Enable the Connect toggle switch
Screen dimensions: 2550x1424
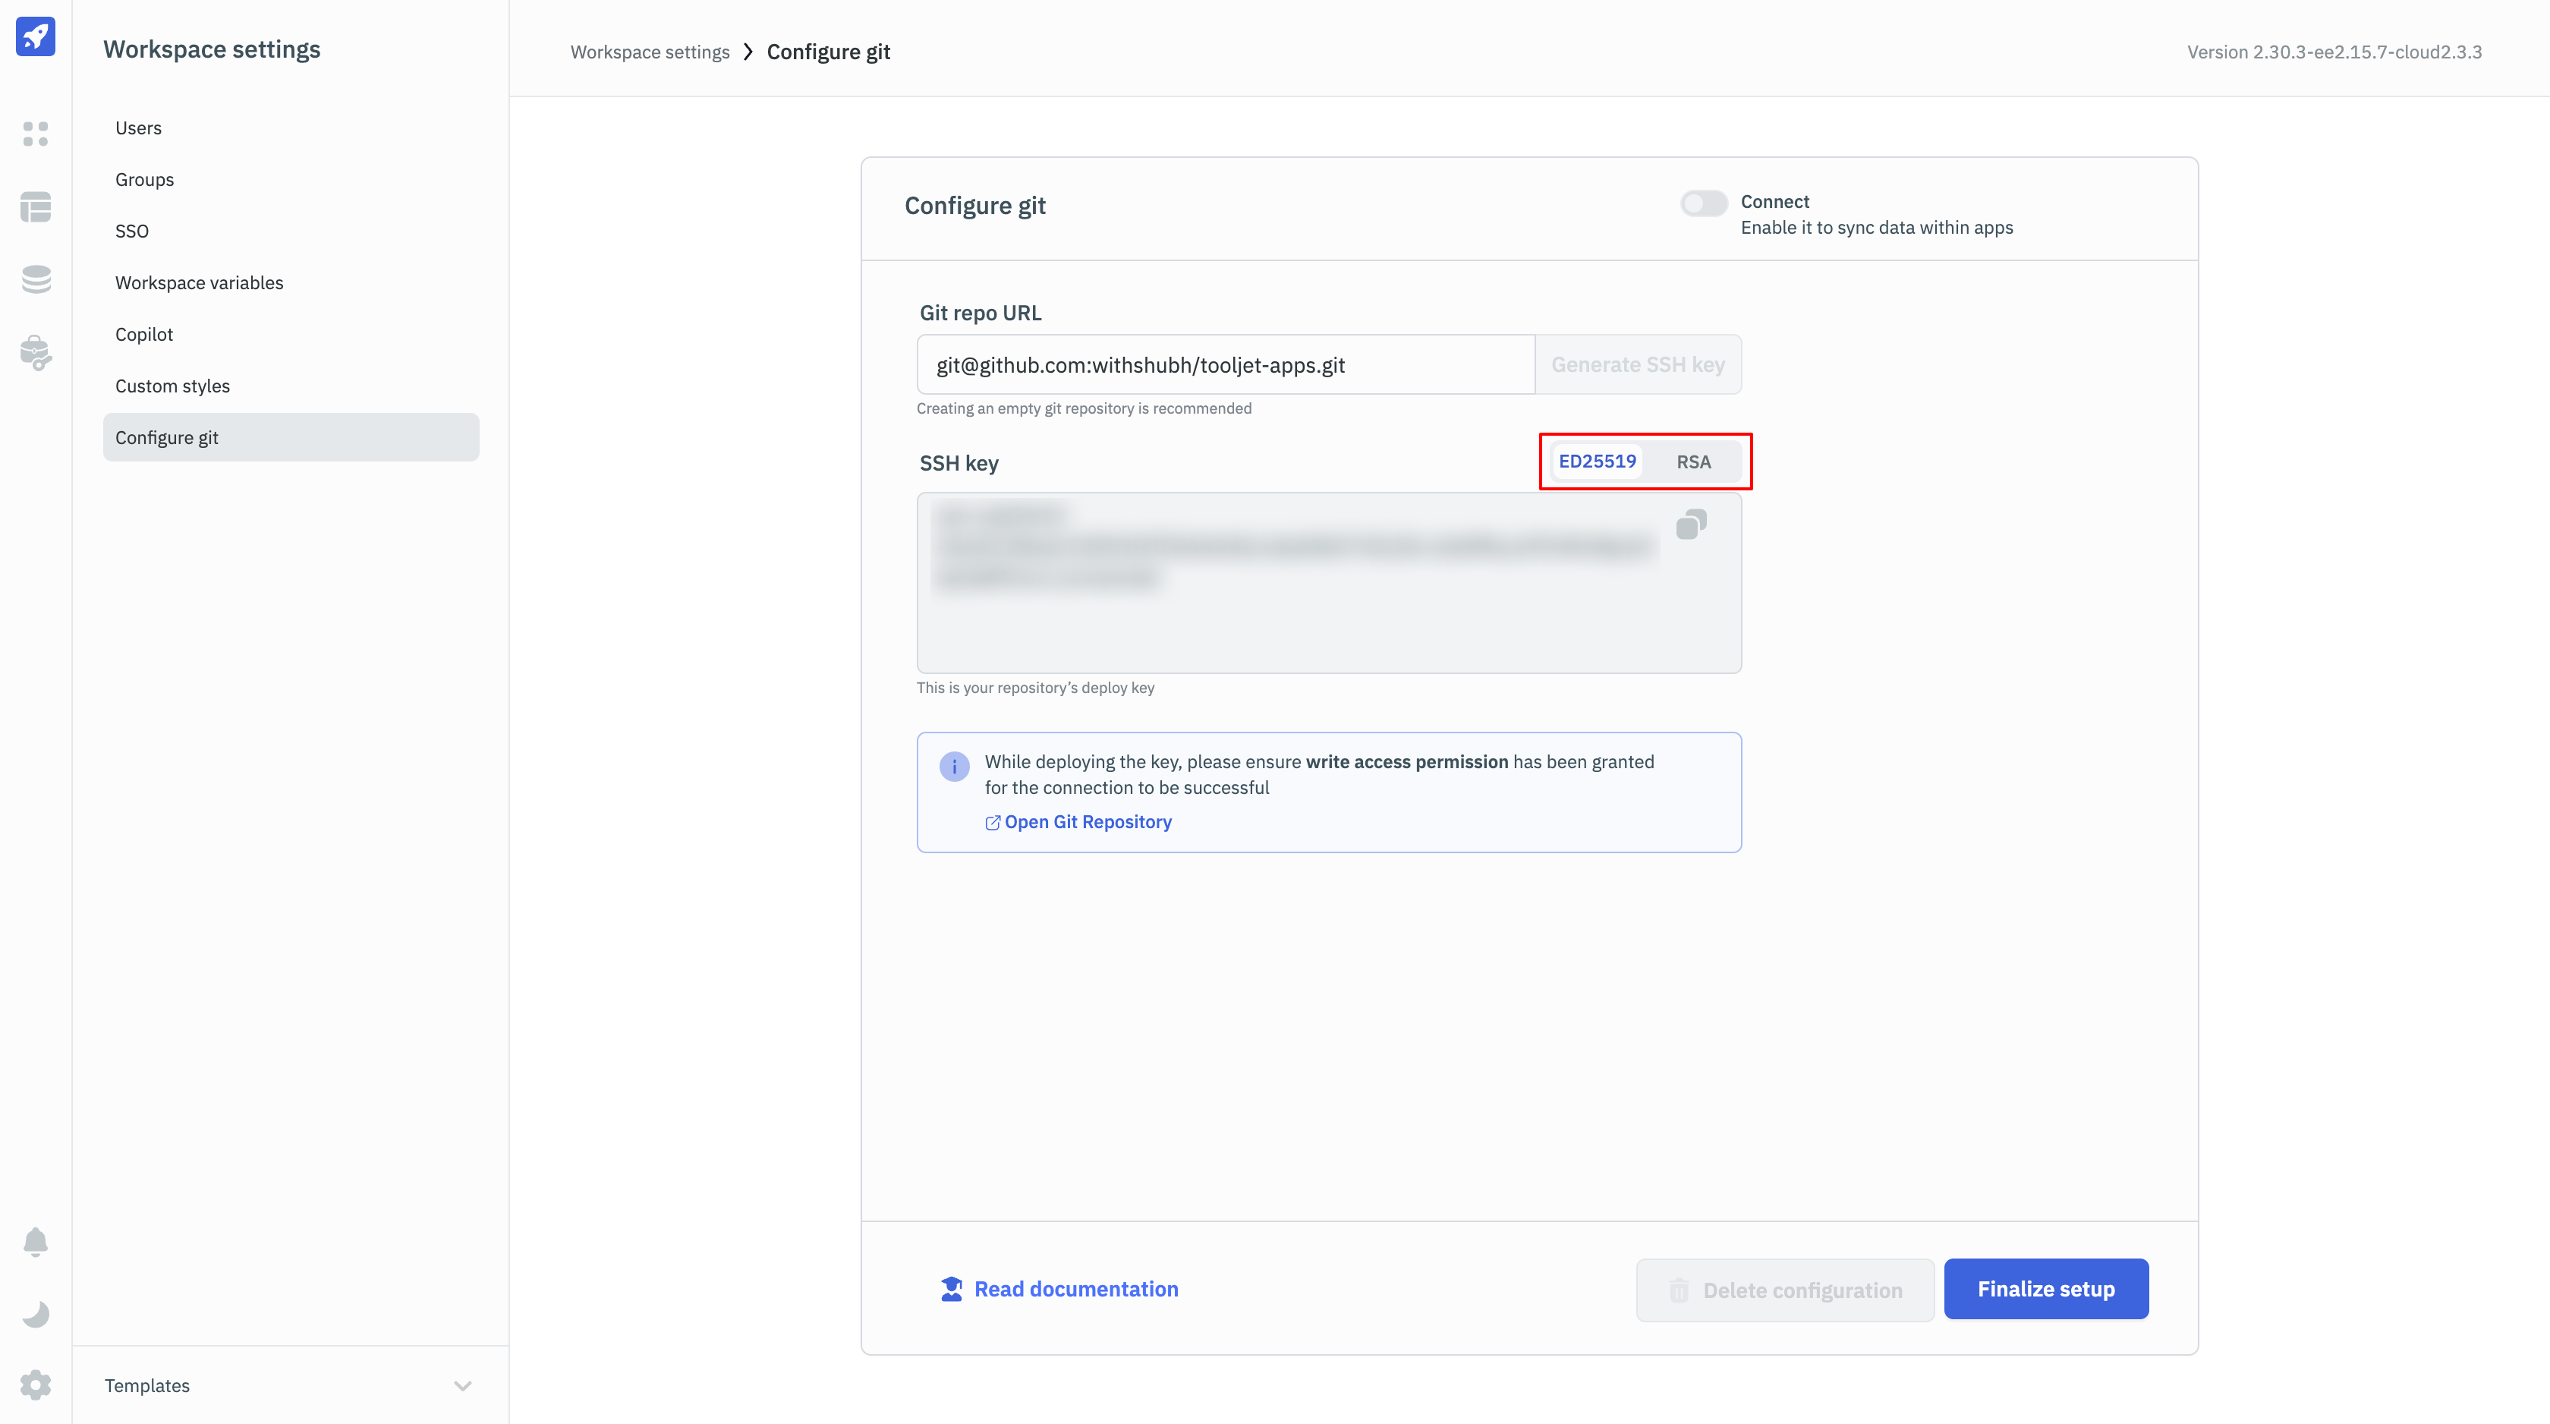point(1704,203)
